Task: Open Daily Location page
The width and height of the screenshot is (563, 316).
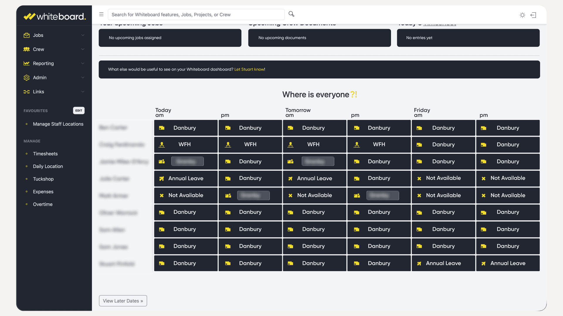Action: (48, 166)
